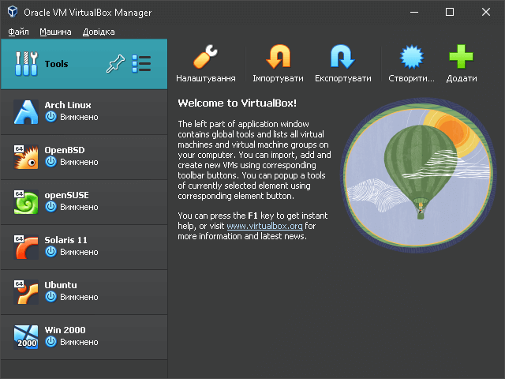Click the Створити... toolbar label
The width and height of the screenshot is (505, 379).
411,78
